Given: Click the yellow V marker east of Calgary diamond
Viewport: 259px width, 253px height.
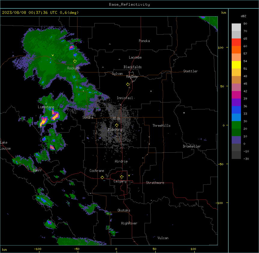Looking at the screenshot, I should (129, 175).
